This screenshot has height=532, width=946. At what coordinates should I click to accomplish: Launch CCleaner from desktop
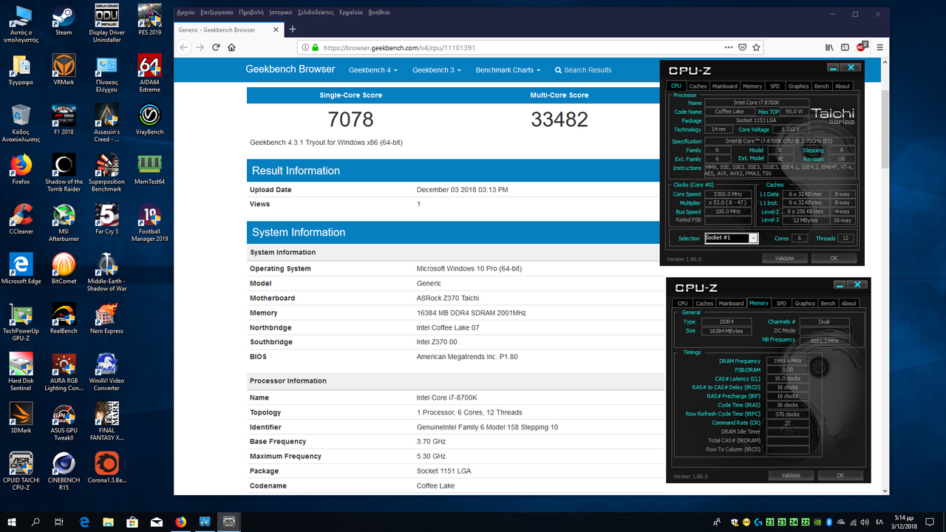(21, 218)
